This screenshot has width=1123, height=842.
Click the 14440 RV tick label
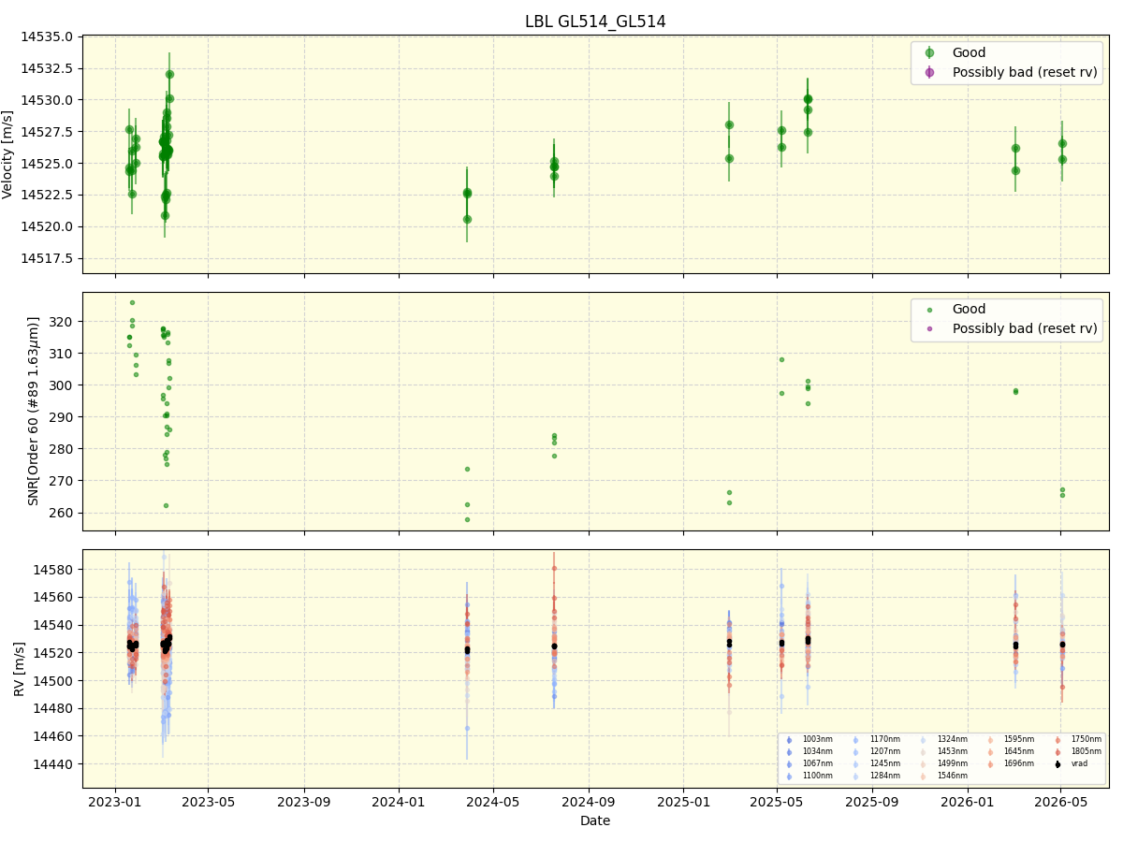[53, 763]
